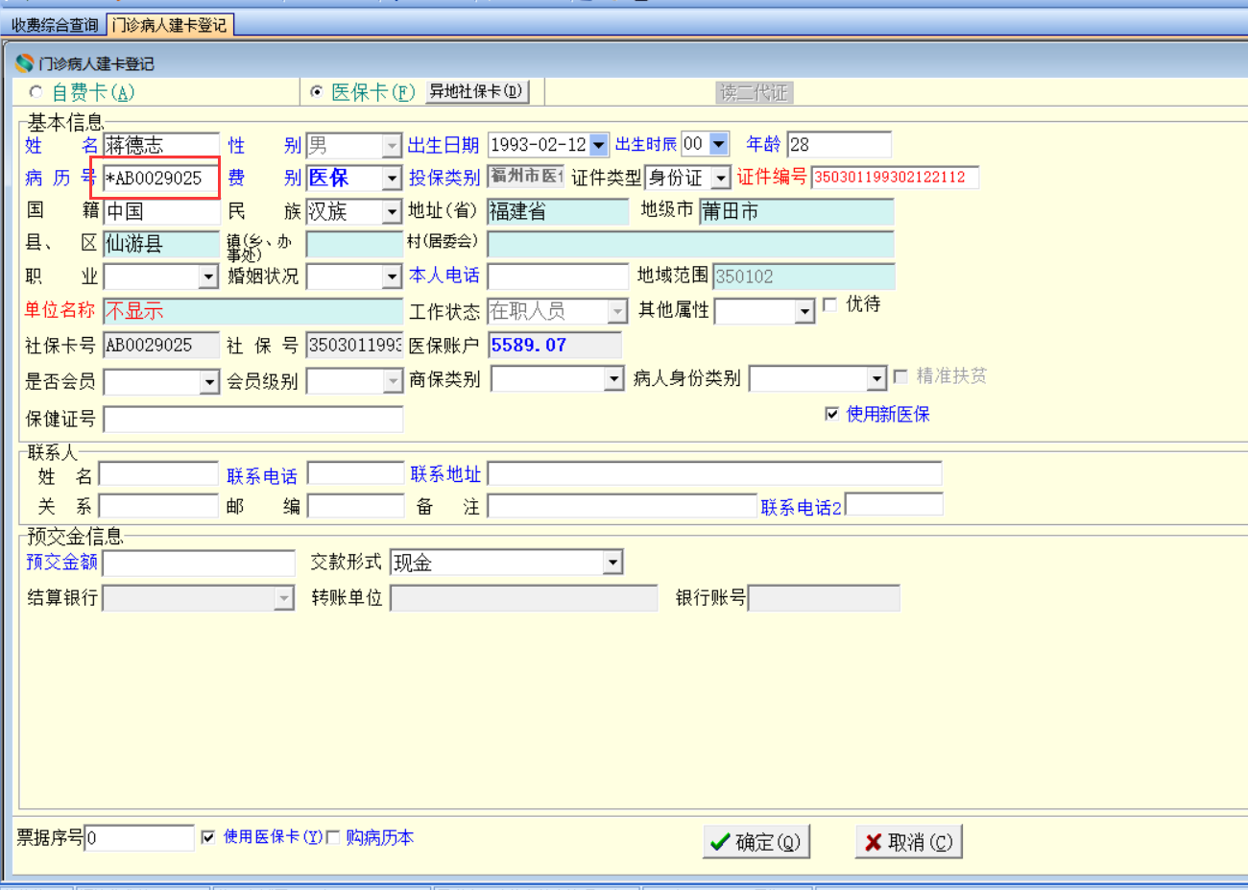1248x890 pixels.
Task: Click the 医保账户 balance value 5589.07
Action: (555, 345)
